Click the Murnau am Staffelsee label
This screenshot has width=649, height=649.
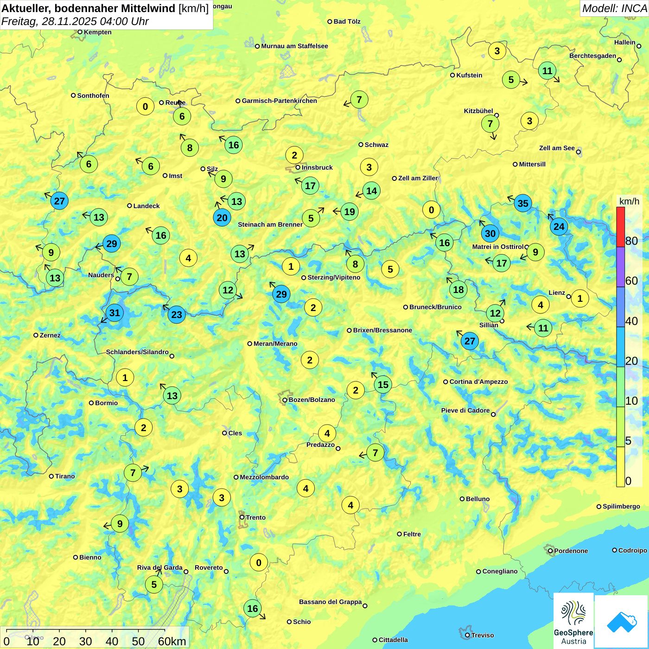(294, 46)
